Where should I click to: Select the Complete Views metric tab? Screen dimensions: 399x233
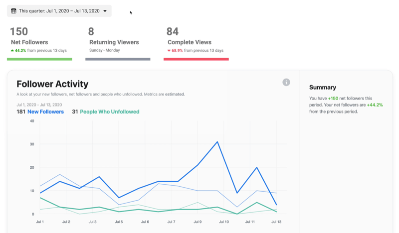click(196, 43)
